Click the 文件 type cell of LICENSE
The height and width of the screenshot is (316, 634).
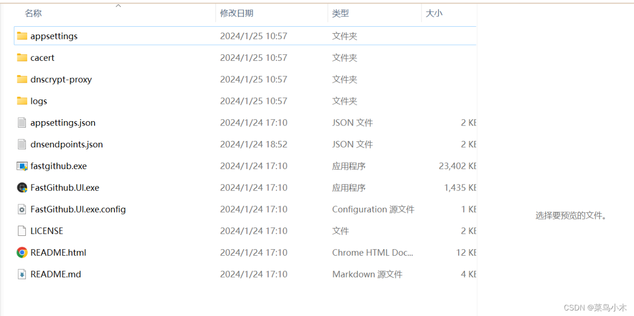pos(340,231)
